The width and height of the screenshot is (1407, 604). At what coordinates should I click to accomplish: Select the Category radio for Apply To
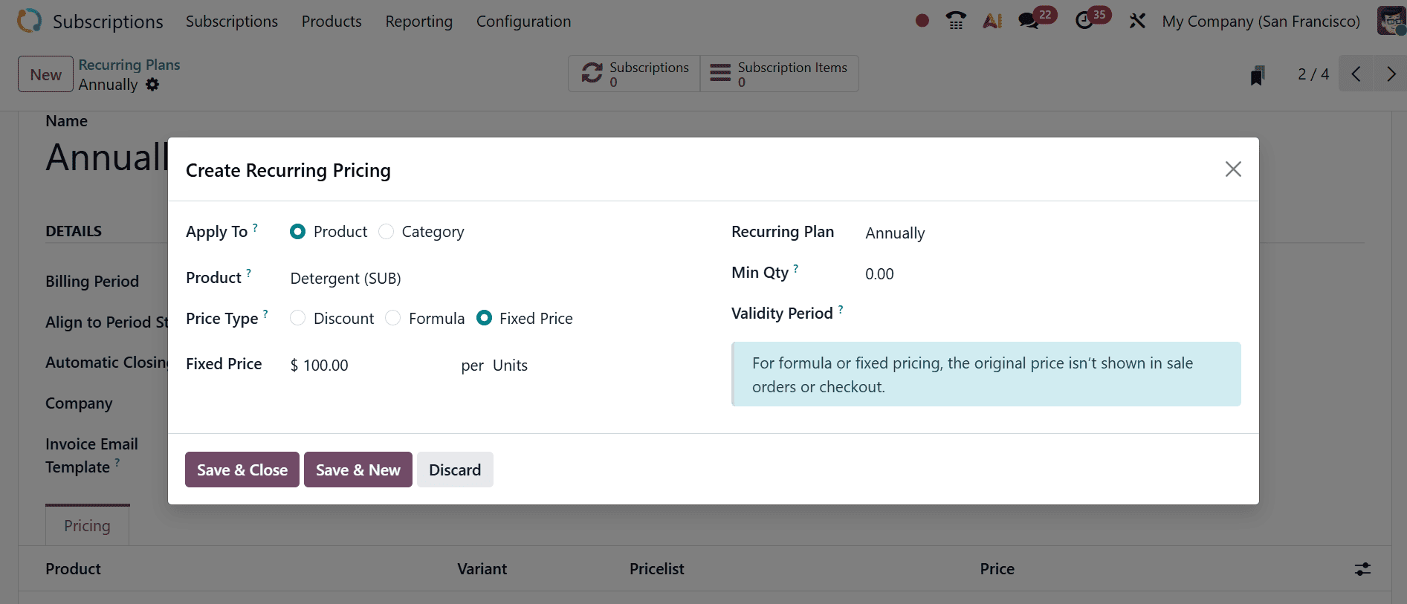point(386,232)
